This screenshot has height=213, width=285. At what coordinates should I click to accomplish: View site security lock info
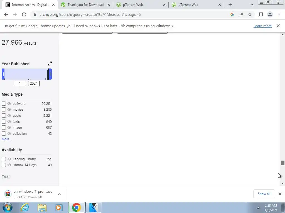[x=35, y=14]
